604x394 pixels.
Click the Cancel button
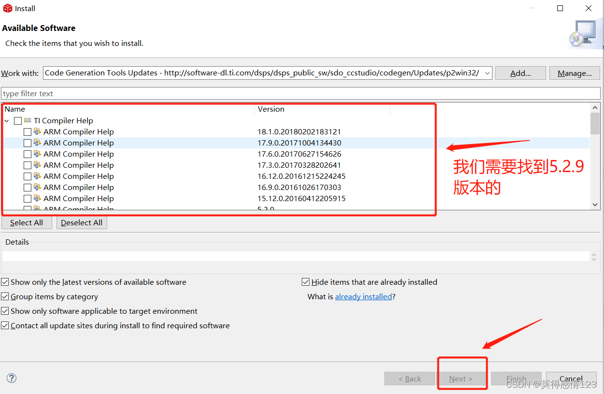[571, 379]
